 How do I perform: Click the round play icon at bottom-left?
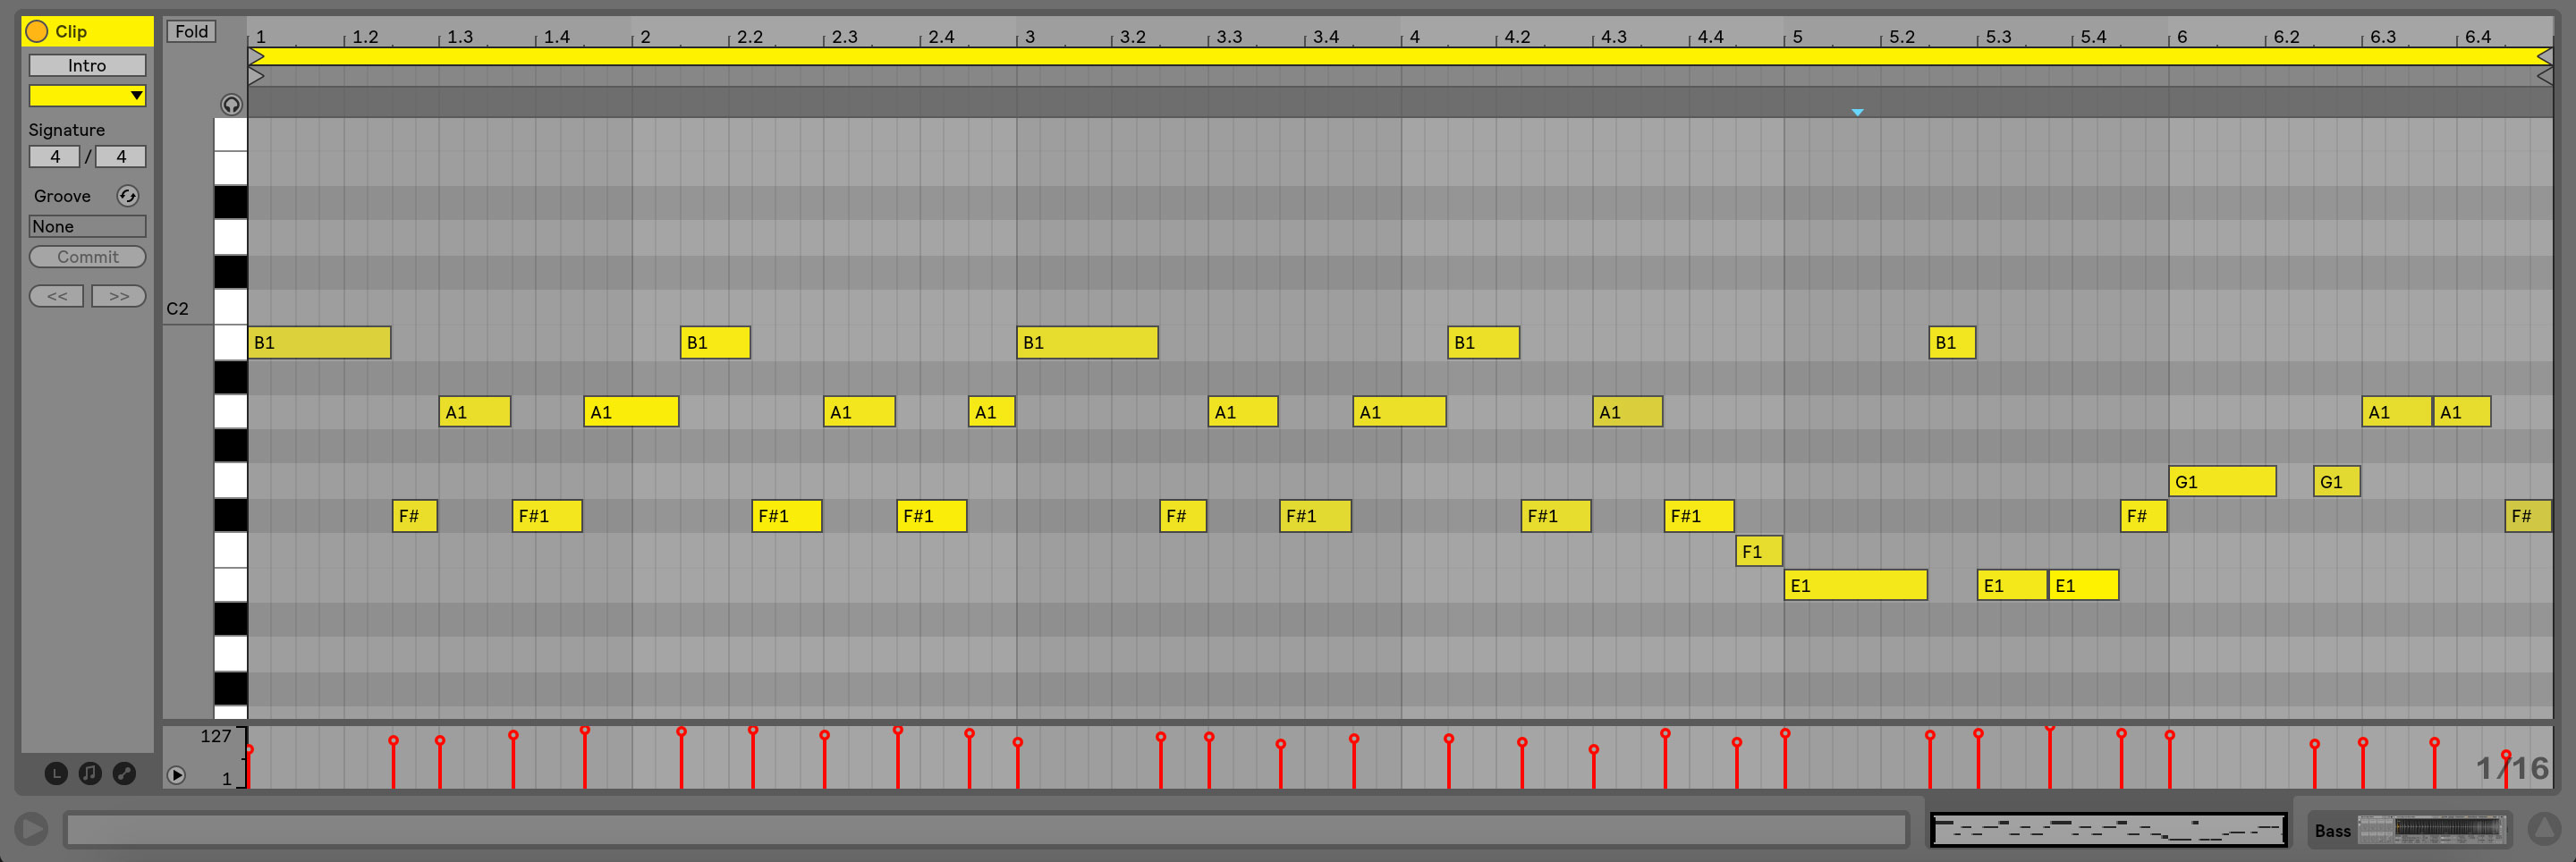pos(31,829)
